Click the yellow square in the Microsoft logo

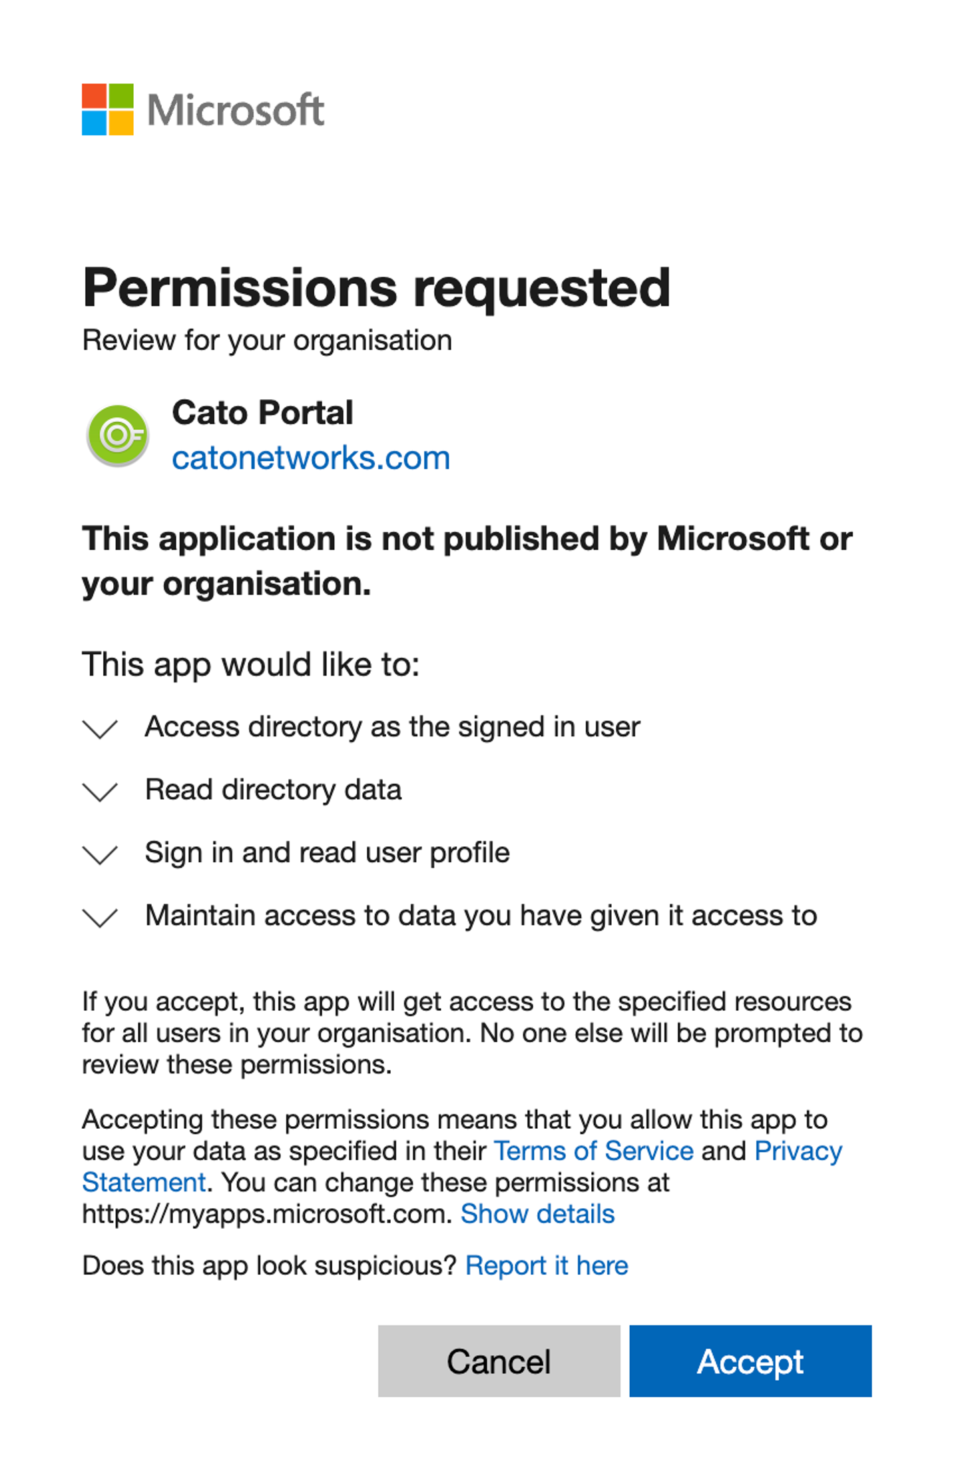(122, 122)
